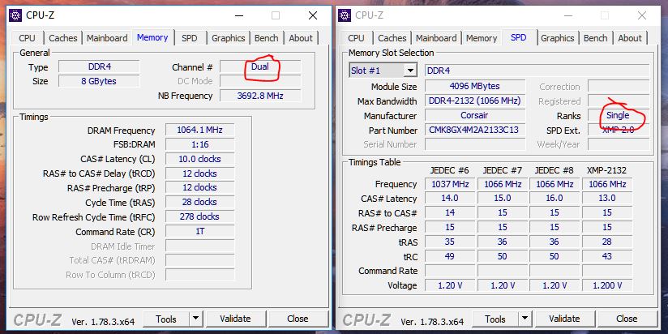Screen dimensions: 668x334
Task: Click the CPU-Z app icon in right window title bar
Action: tap(345, 15)
